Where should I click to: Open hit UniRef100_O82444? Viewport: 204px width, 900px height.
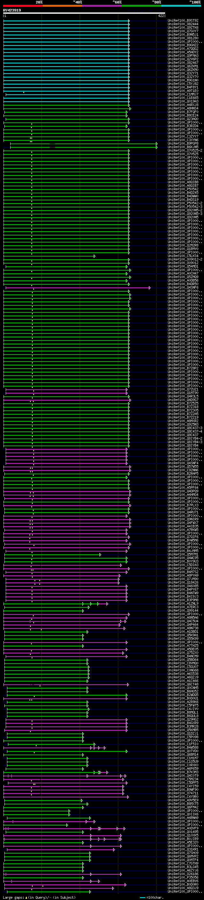coord(183,24)
